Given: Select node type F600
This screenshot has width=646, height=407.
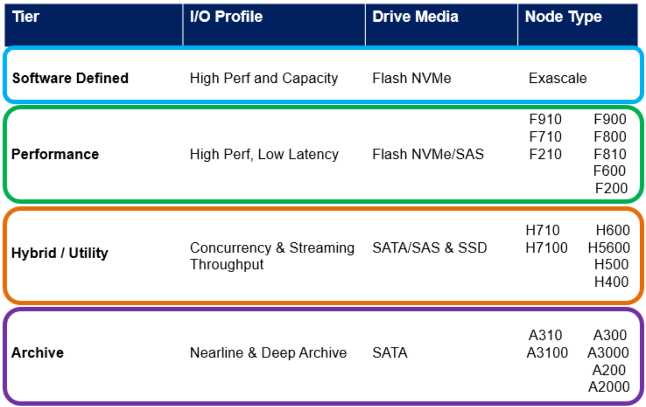Looking at the screenshot, I should coord(609,170).
